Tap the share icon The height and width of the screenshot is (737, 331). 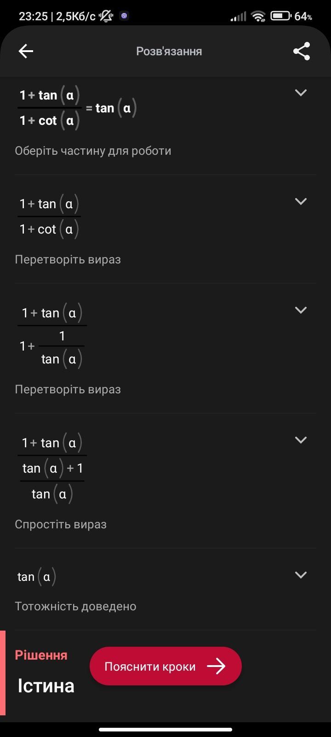(302, 51)
